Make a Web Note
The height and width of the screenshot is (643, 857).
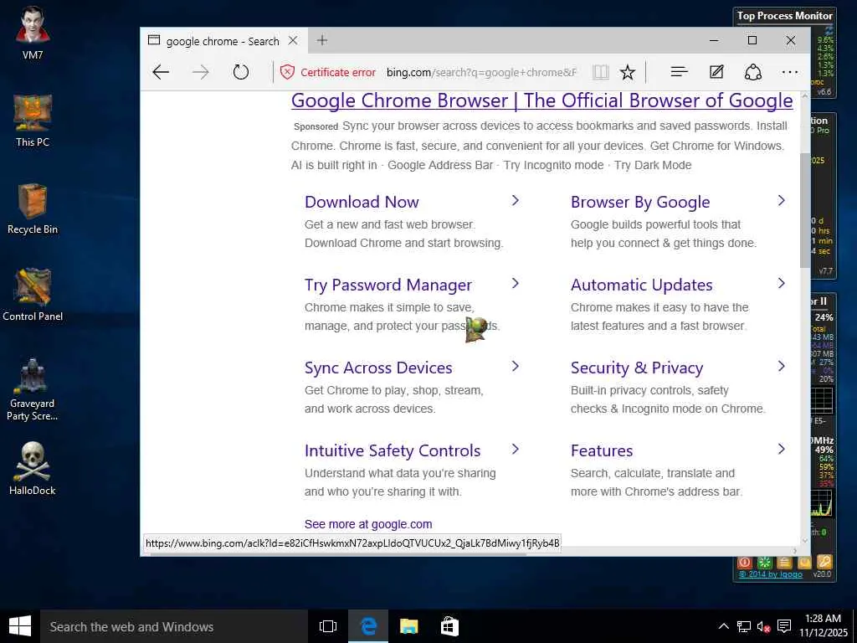coord(716,72)
